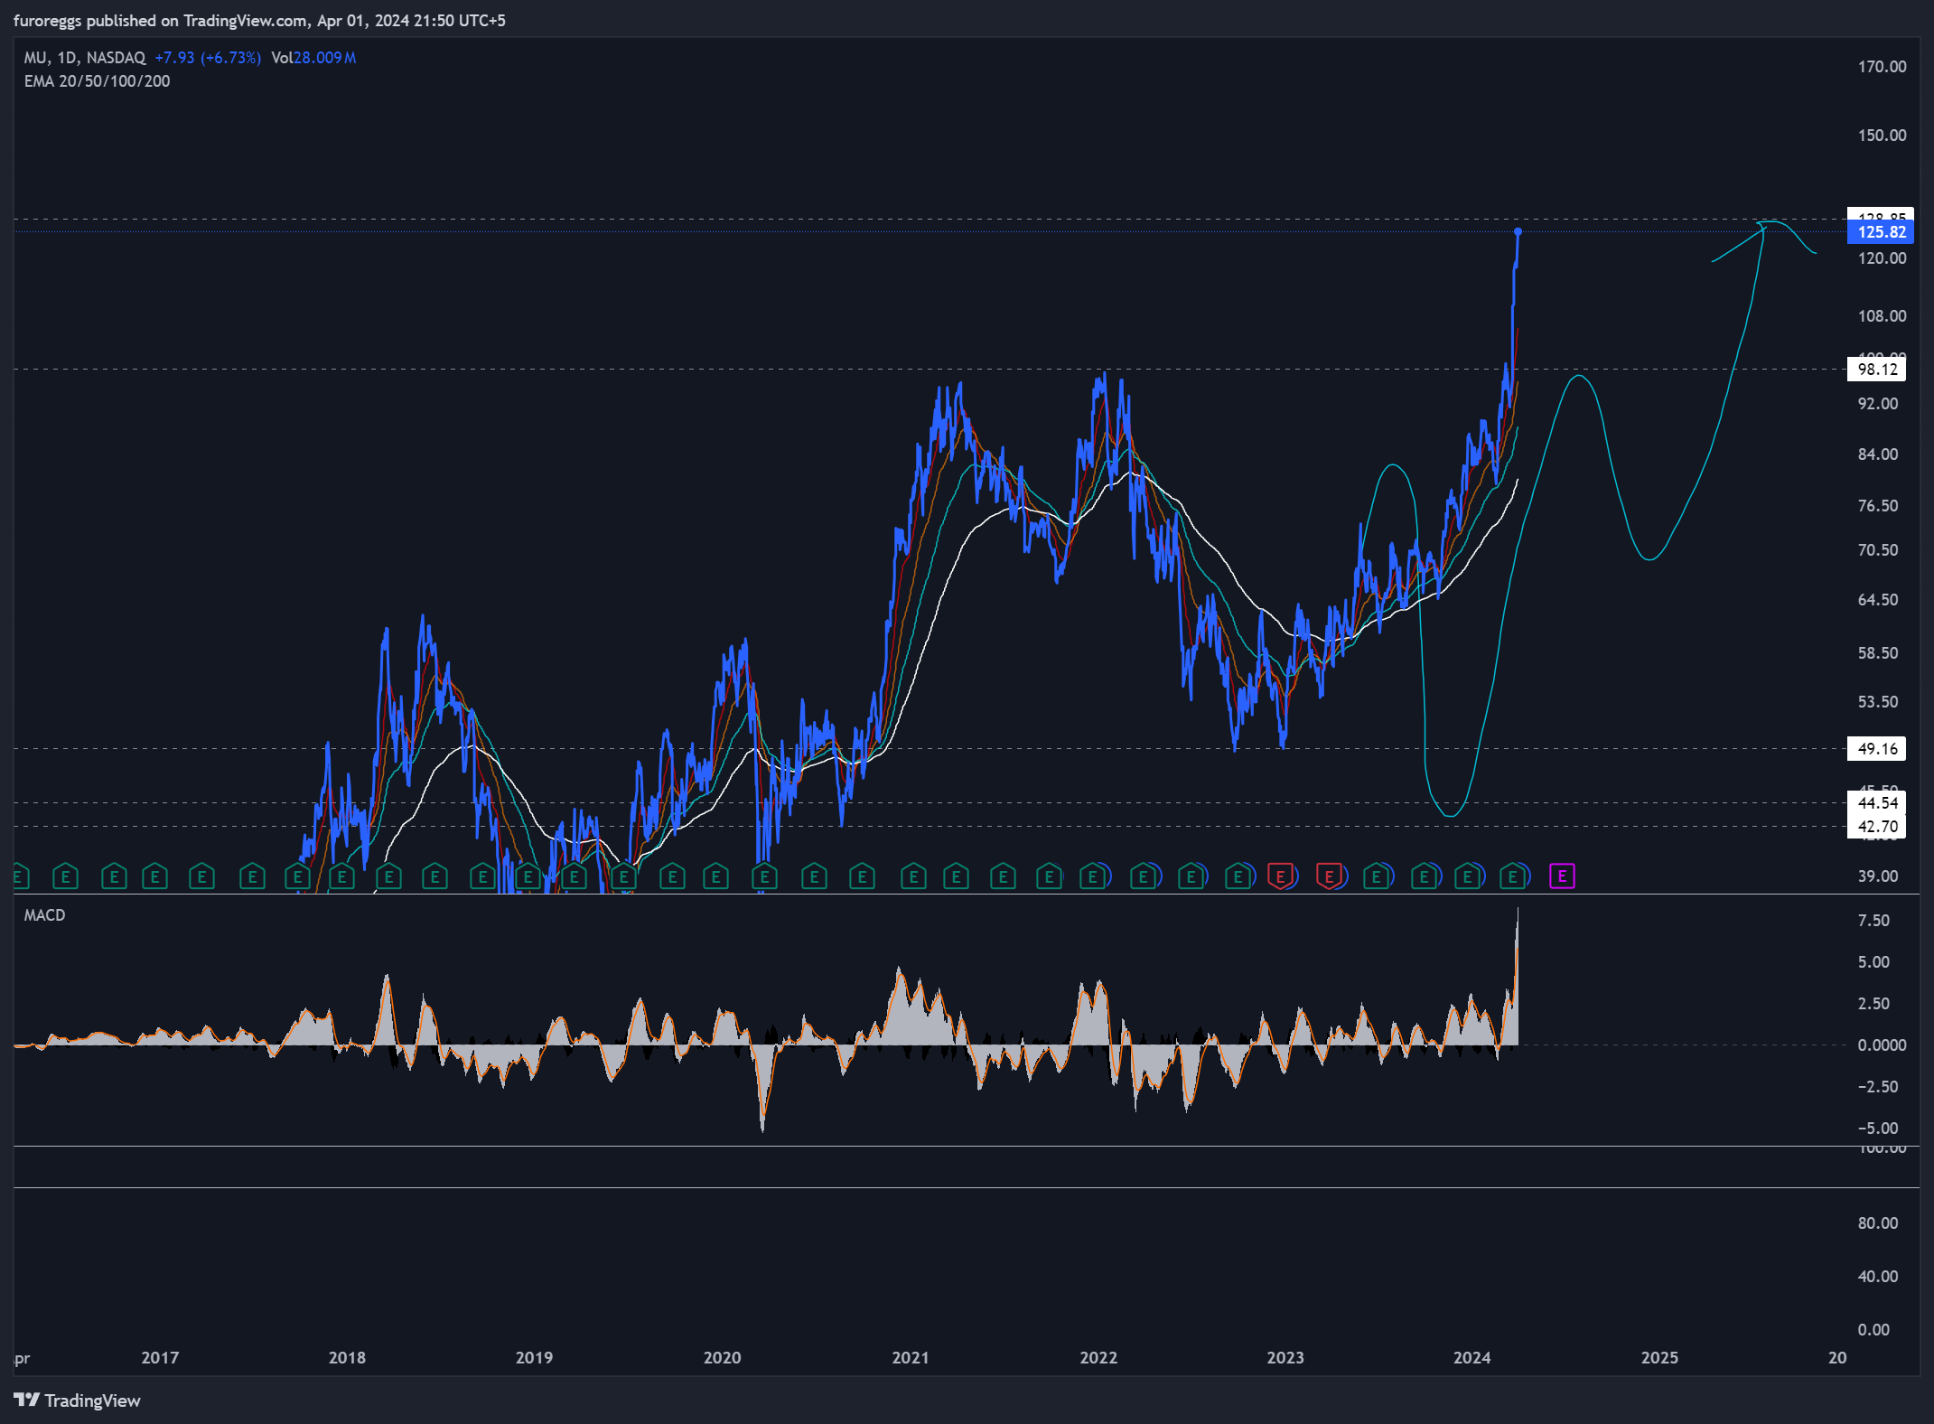This screenshot has width=1934, height=1424.
Task: Click the 40.00 label in the bottom pane
Action: click(1878, 1277)
